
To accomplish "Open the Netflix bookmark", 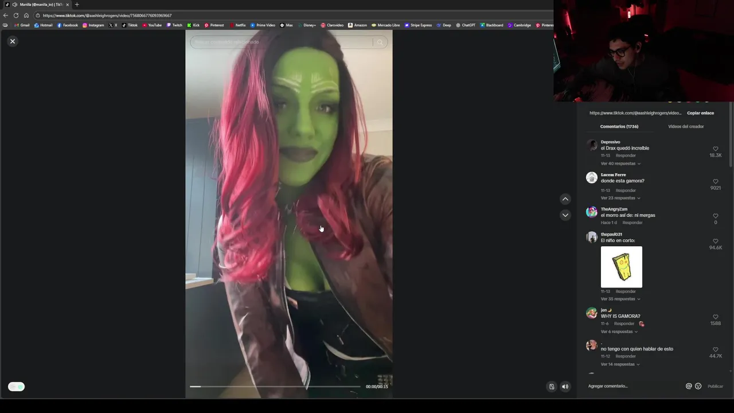I will pyautogui.click(x=237, y=25).
